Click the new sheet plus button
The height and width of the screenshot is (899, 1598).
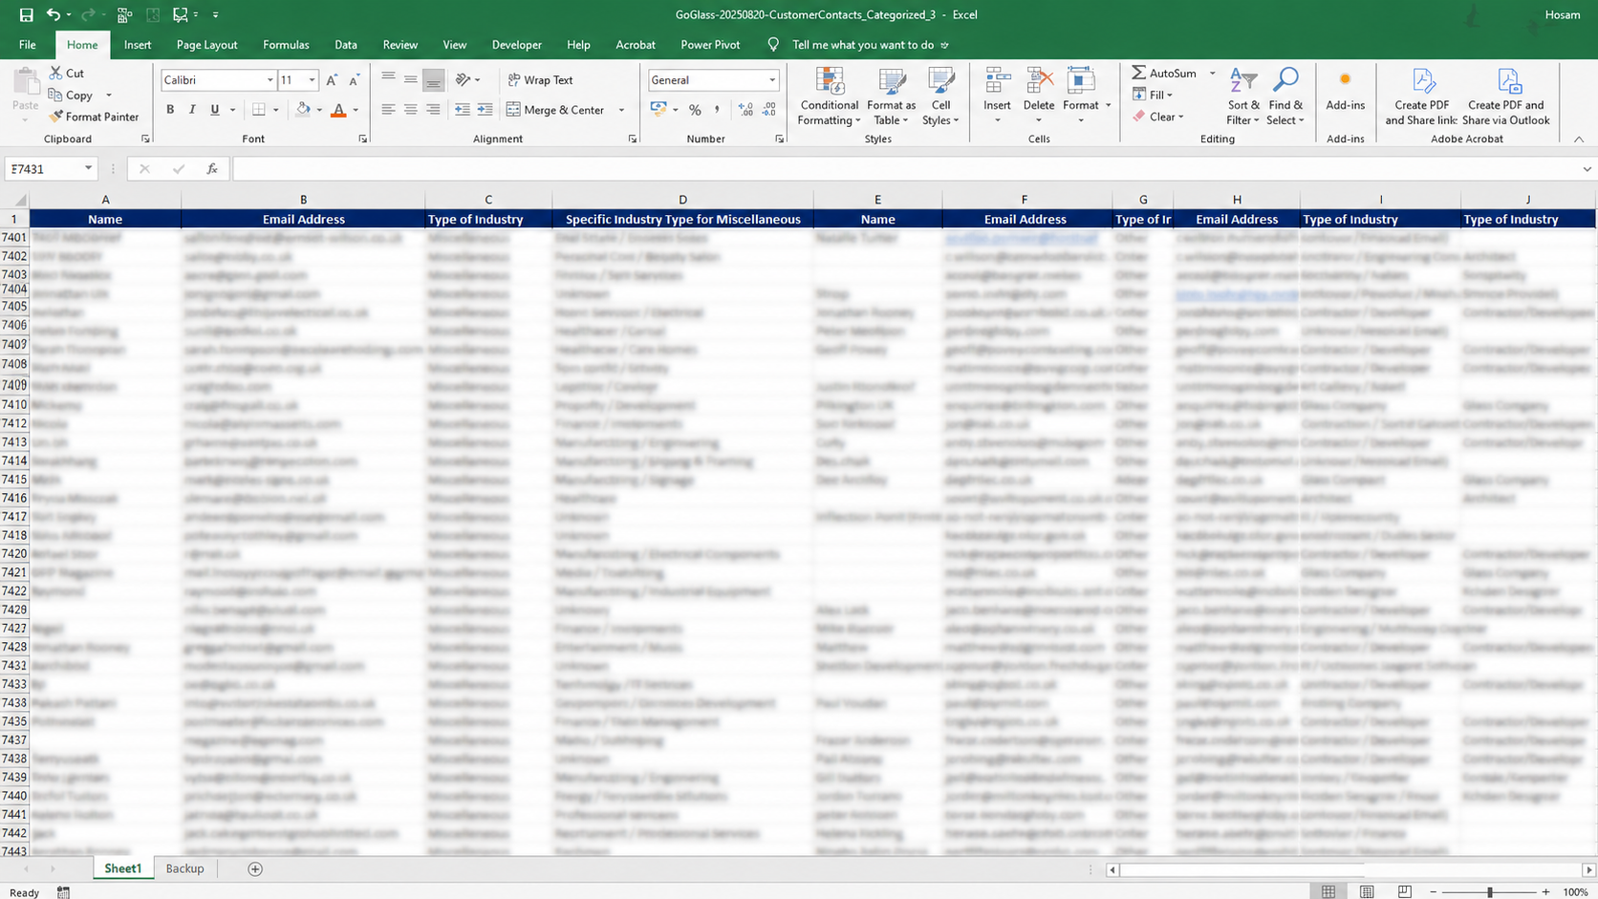(255, 868)
